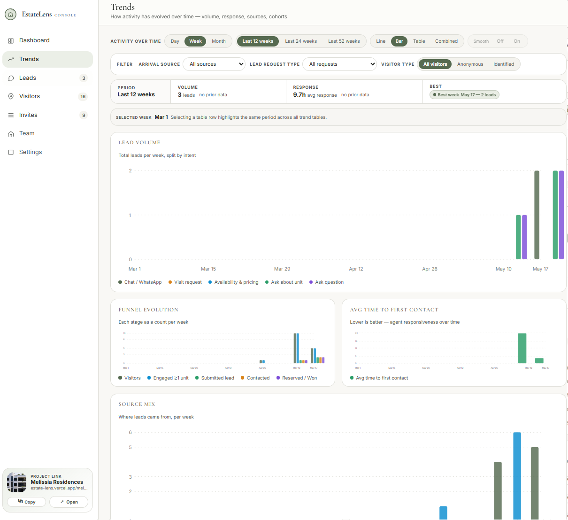Click the Melissia Residences project name
The image size is (568, 520).
pyautogui.click(x=57, y=482)
